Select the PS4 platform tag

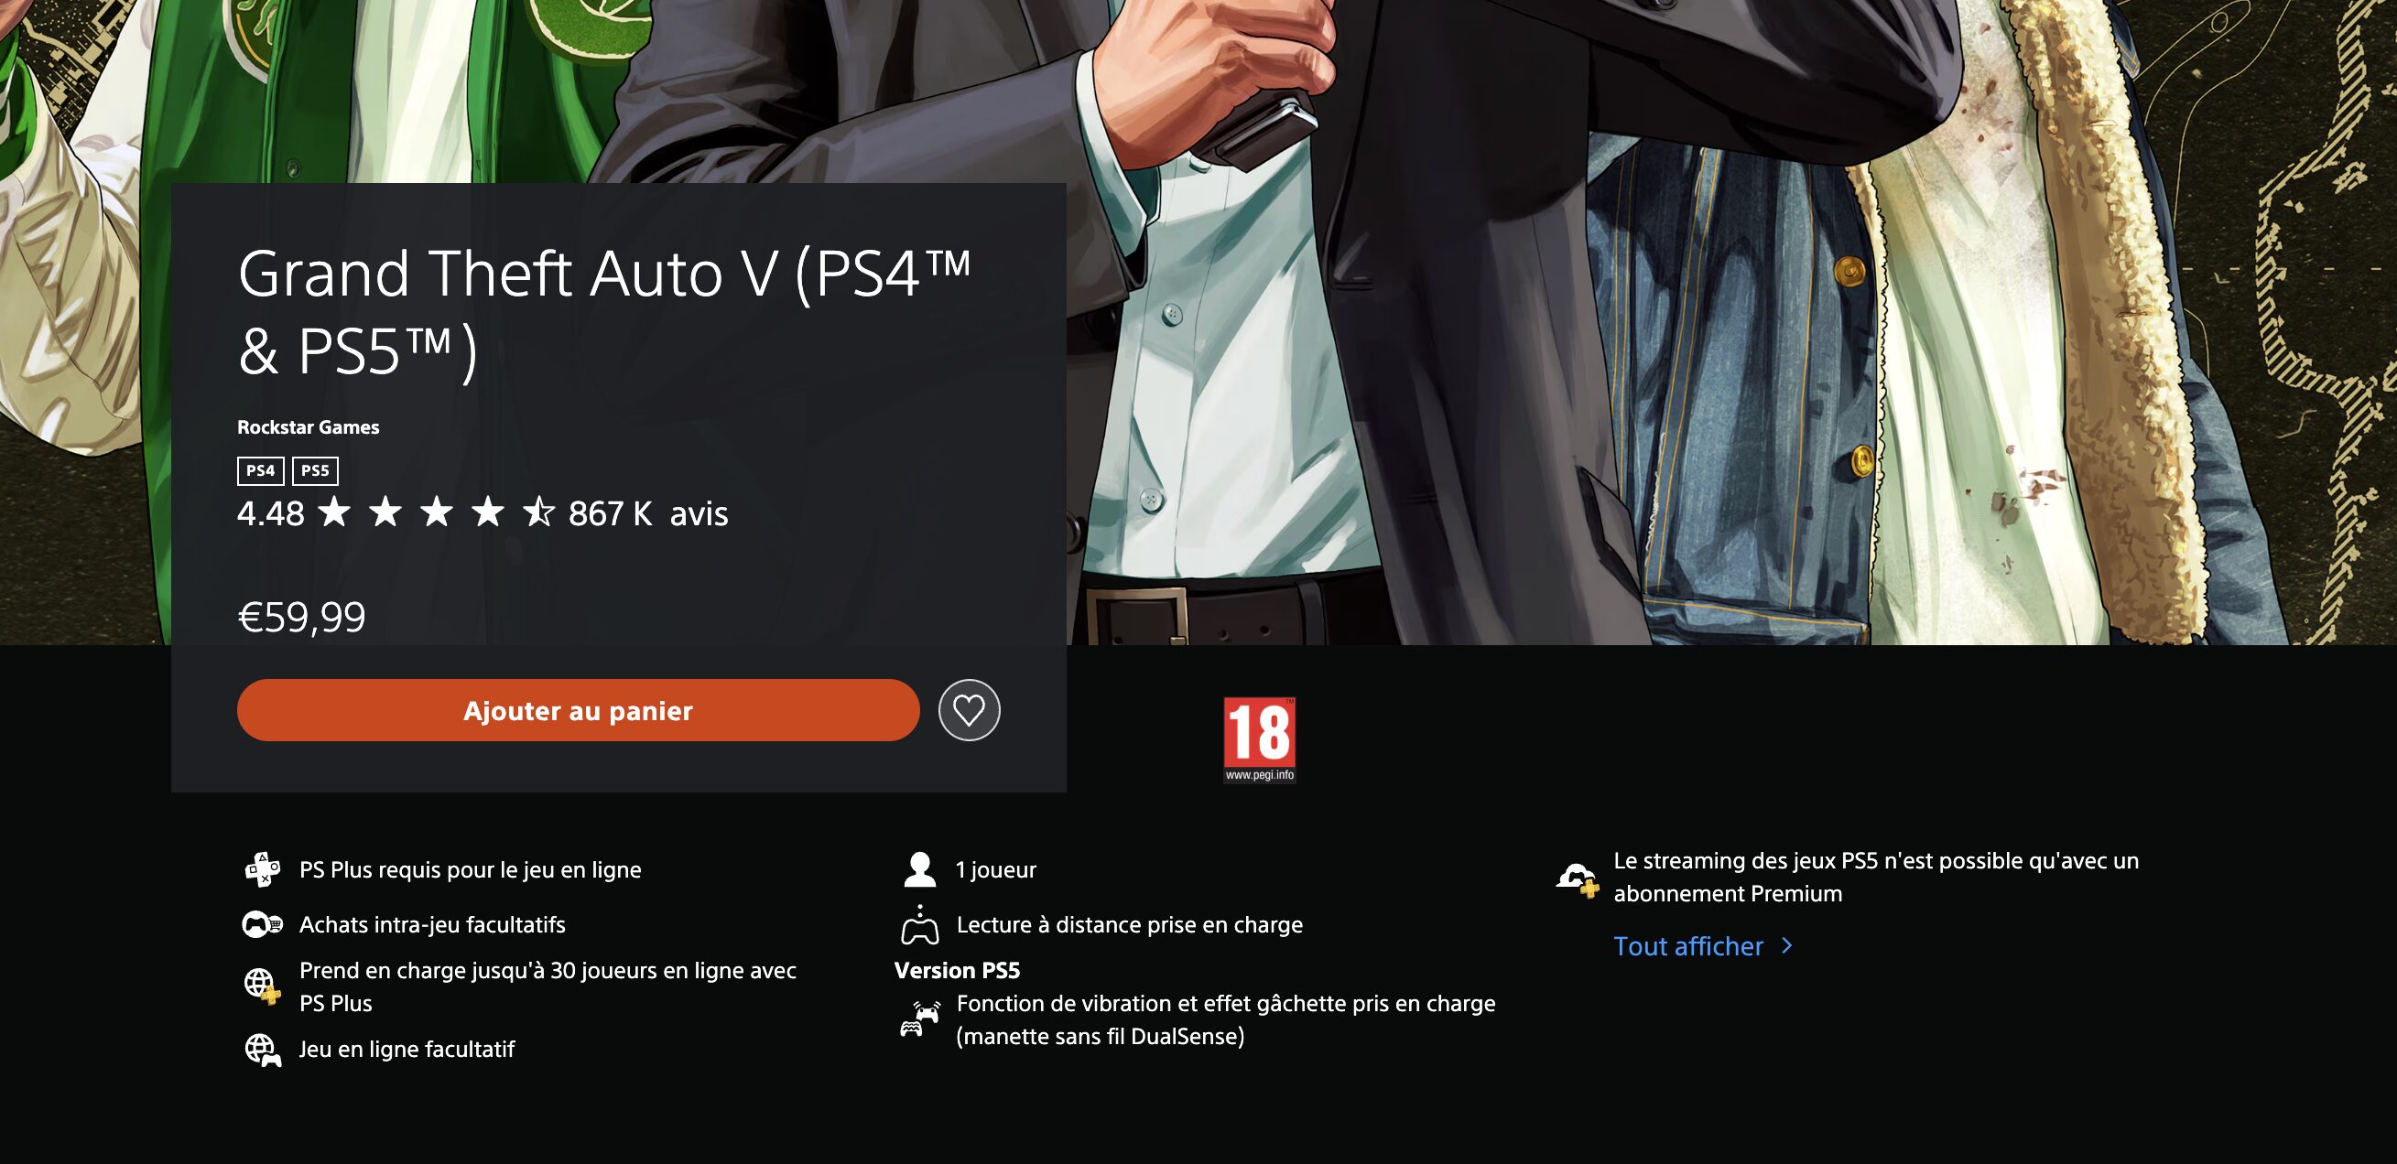(261, 470)
